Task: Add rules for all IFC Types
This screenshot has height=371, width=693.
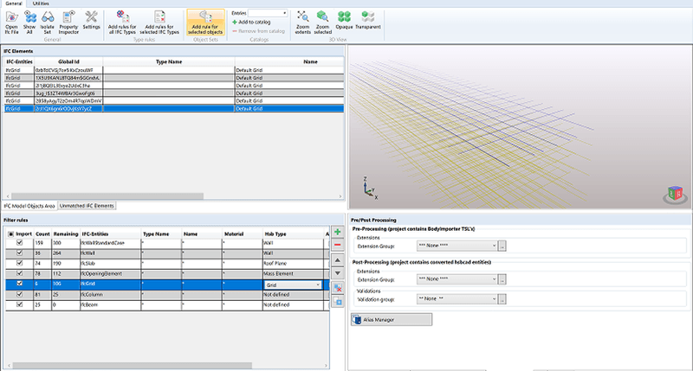Action: coord(122,22)
